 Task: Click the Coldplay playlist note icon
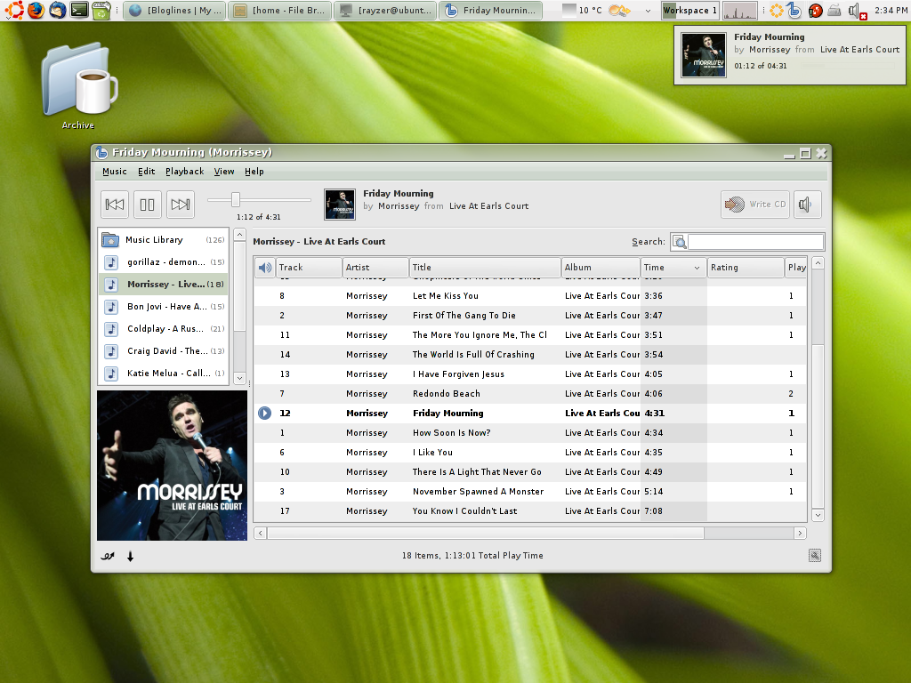click(111, 329)
